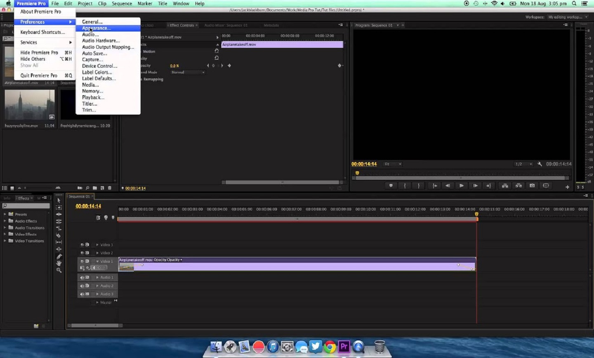The image size is (594, 358).
Task: Click Go to In point button
Action: coord(434,186)
